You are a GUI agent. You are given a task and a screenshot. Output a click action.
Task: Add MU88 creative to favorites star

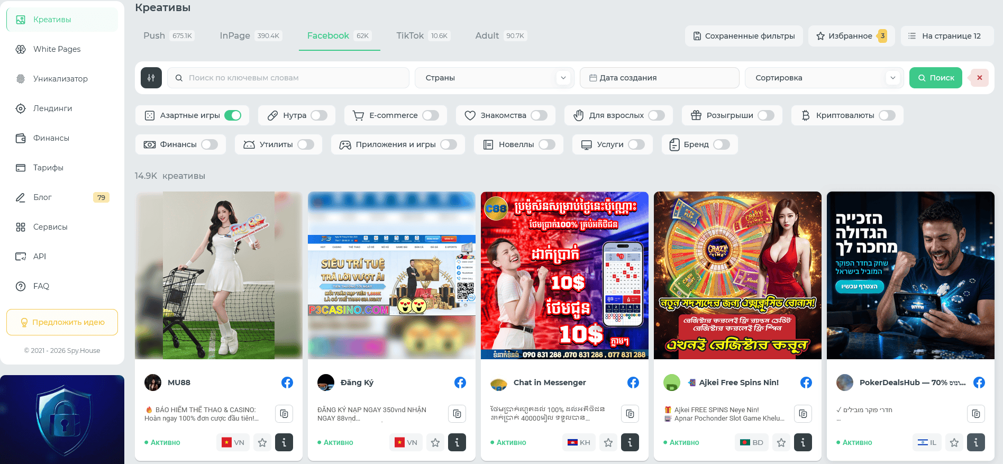(262, 442)
